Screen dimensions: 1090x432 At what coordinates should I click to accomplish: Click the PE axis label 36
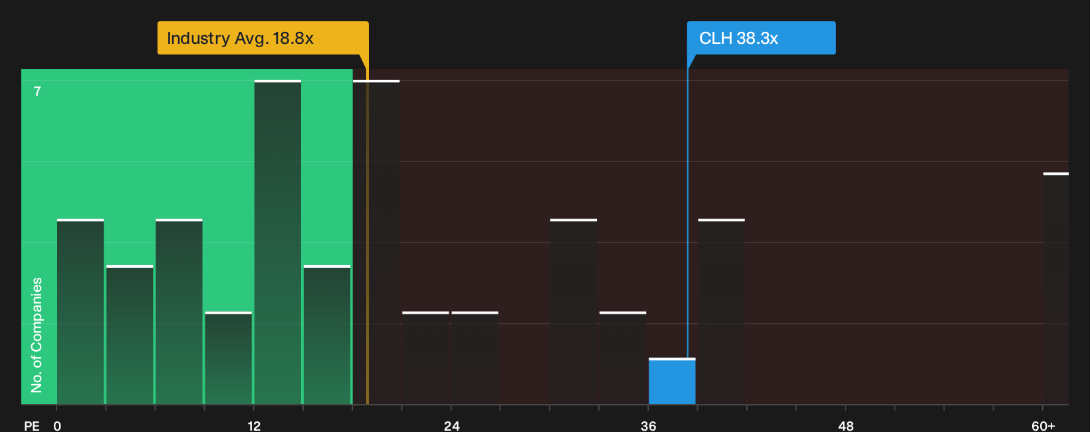(x=649, y=425)
